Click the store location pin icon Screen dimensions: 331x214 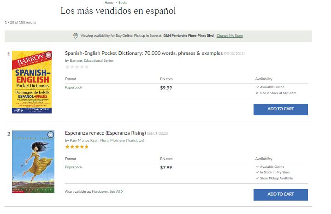point(76,36)
